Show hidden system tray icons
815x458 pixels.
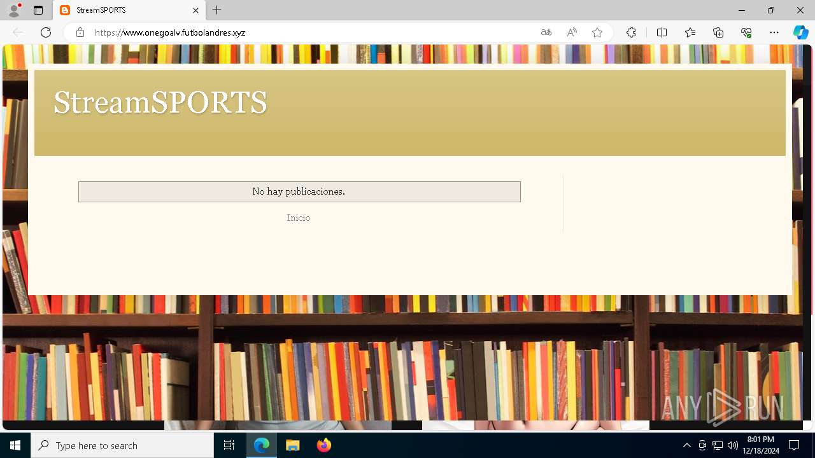click(686, 445)
